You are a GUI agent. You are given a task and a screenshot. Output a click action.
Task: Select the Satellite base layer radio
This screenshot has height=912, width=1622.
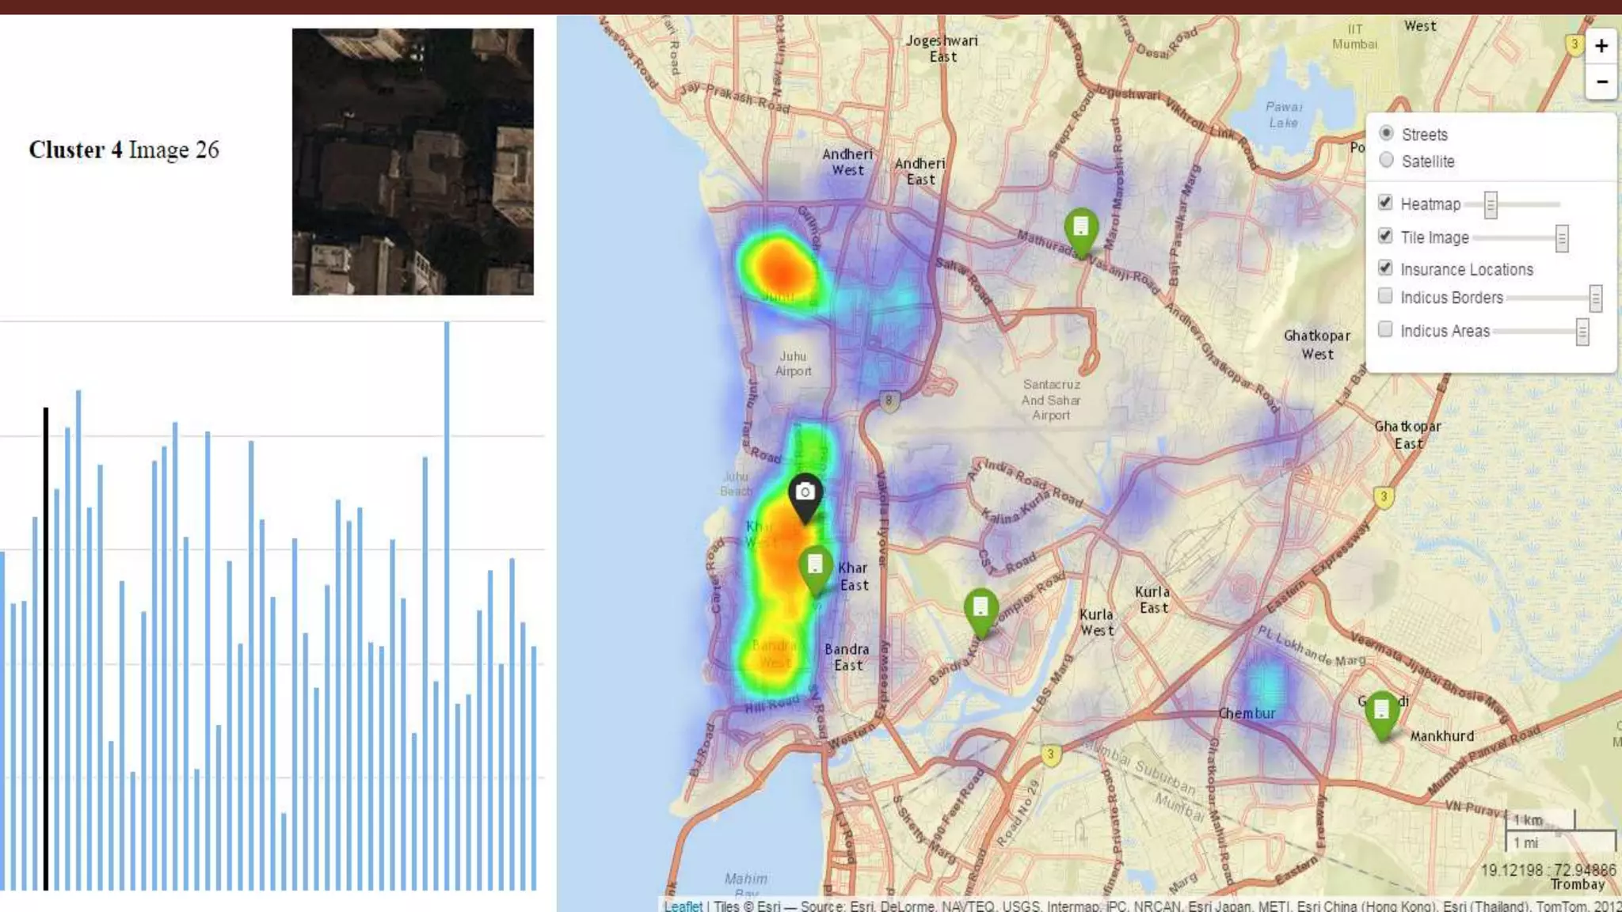(1386, 160)
